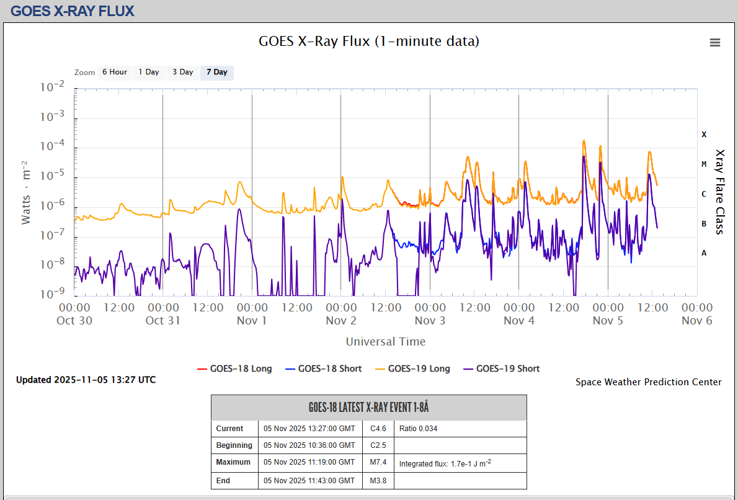Click the Updated 2025-11-05 timestamp text
The width and height of the screenshot is (738, 500).
click(x=86, y=380)
